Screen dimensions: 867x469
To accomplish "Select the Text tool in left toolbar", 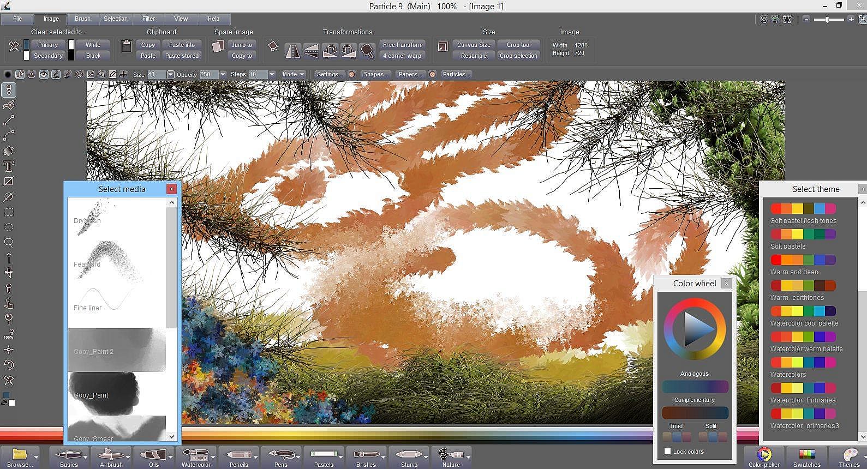I will coord(9,166).
